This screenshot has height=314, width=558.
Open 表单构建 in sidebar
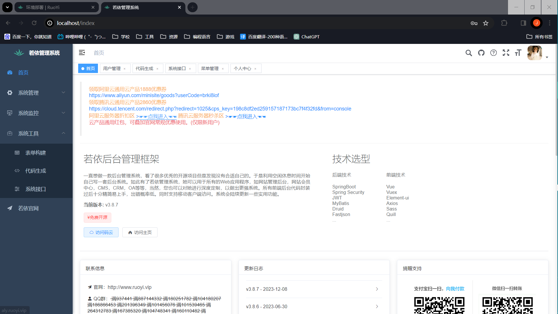click(35, 153)
